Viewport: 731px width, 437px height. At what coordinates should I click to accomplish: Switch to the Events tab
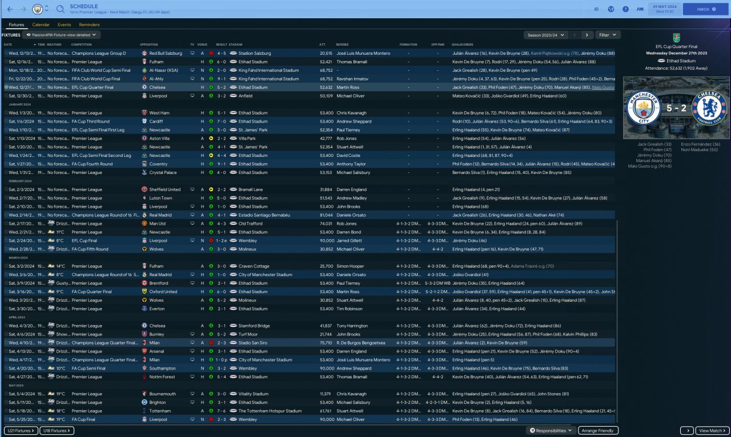pos(64,25)
